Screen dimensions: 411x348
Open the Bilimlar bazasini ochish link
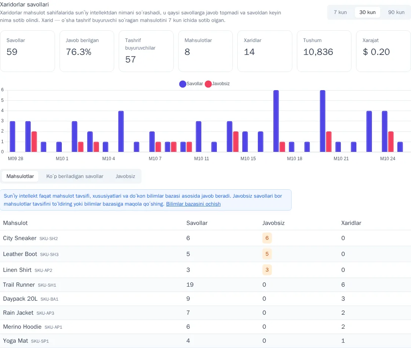click(x=193, y=204)
